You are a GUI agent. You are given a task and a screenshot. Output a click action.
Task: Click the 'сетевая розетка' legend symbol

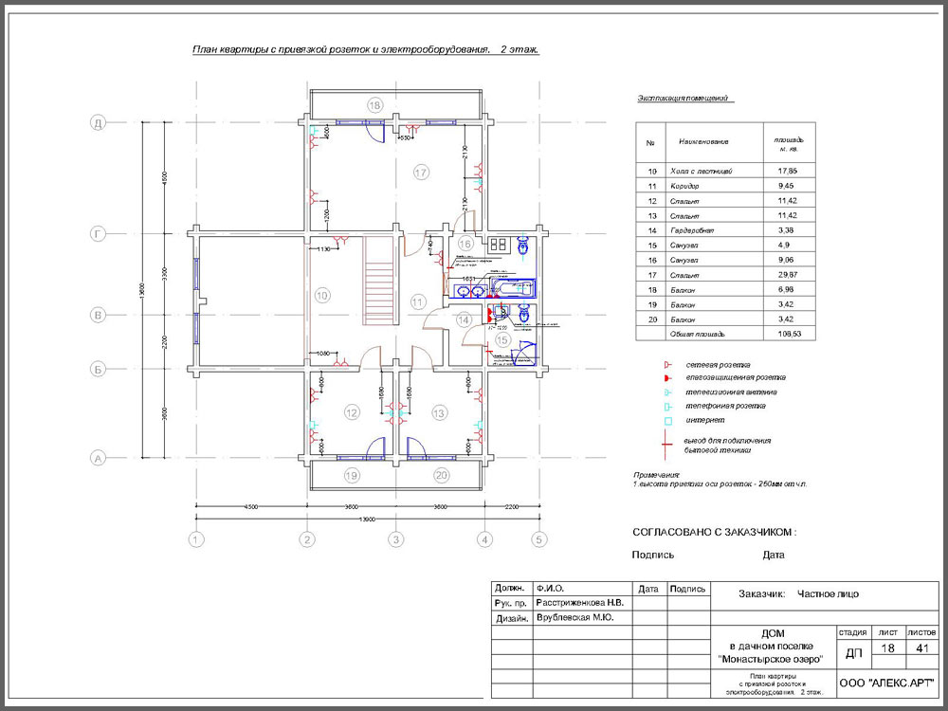pyautogui.click(x=667, y=365)
